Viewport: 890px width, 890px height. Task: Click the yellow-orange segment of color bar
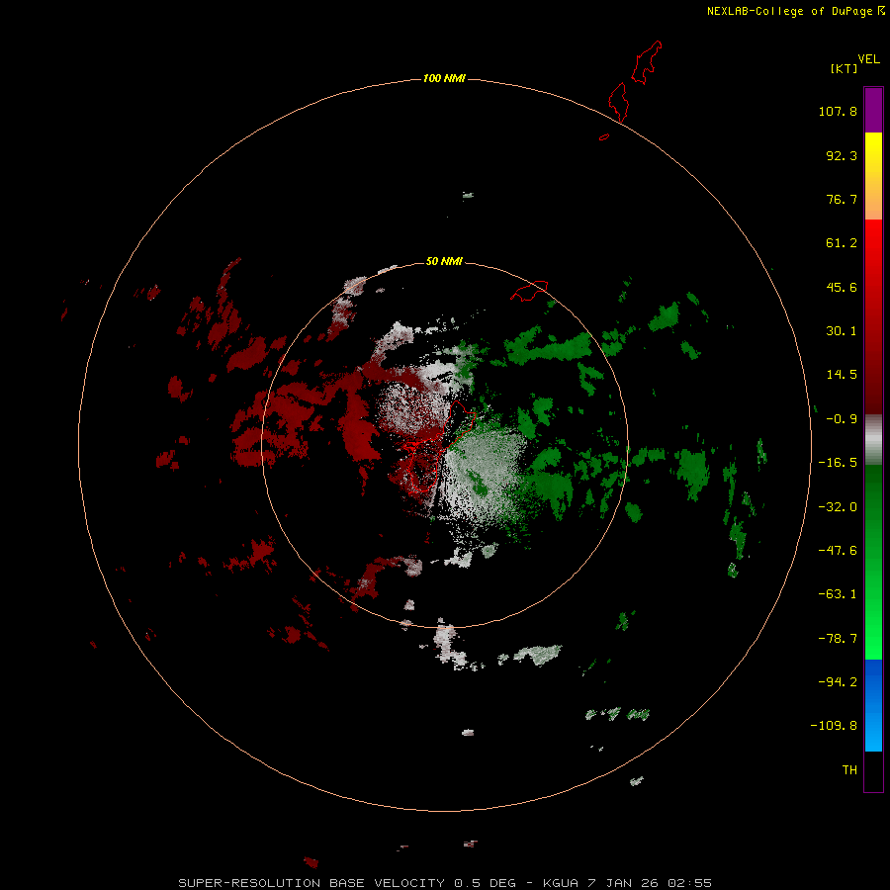point(873,176)
